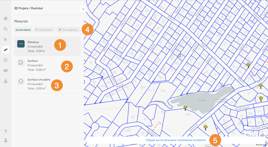268x147 pixels.
Task: Open the user account icon
Action: click(x=6, y=140)
